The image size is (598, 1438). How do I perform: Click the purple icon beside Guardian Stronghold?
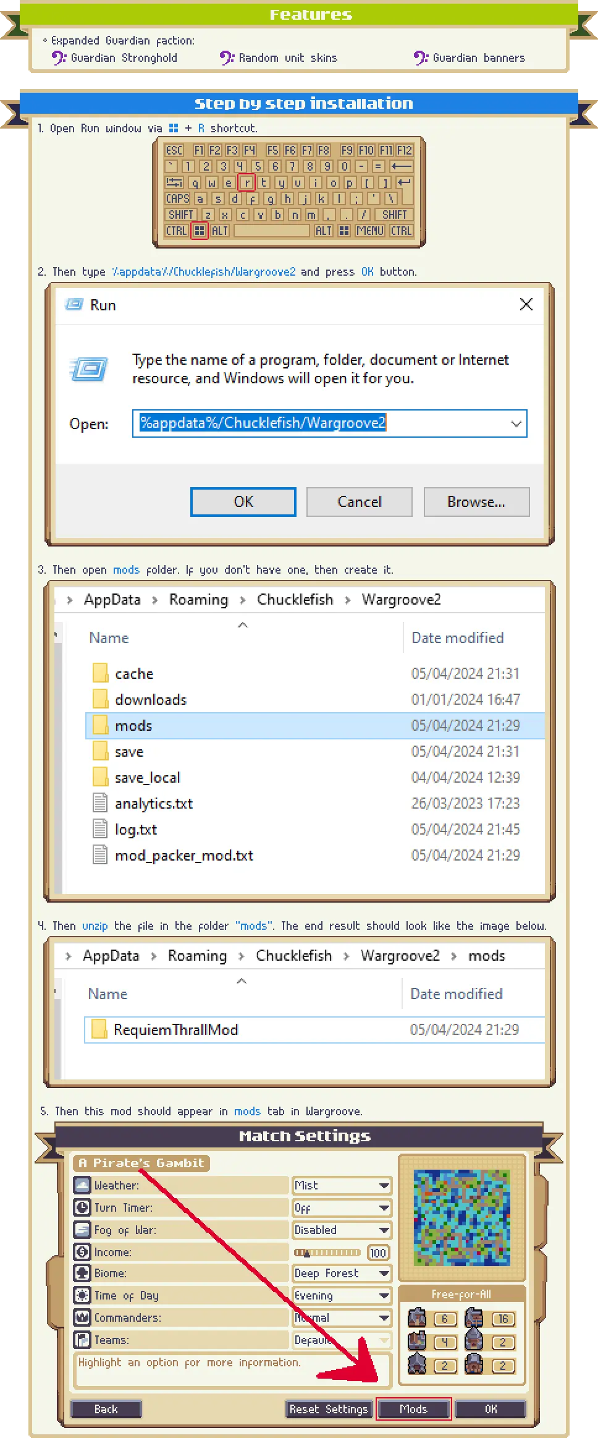click(59, 57)
